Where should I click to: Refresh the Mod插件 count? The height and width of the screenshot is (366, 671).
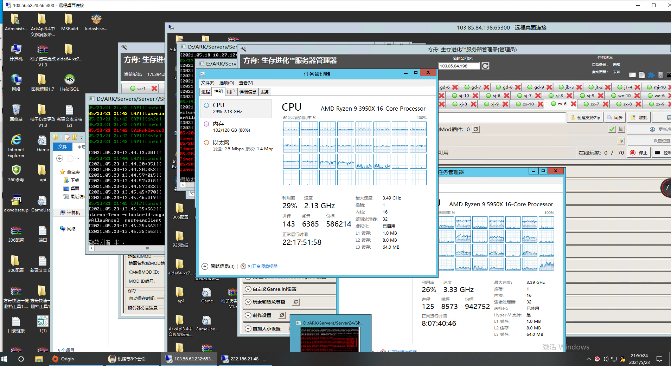(x=476, y=129)
